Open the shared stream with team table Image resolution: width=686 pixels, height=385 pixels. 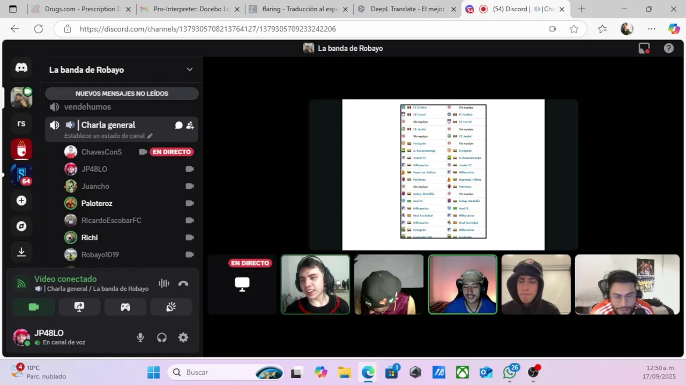point(443,175)
